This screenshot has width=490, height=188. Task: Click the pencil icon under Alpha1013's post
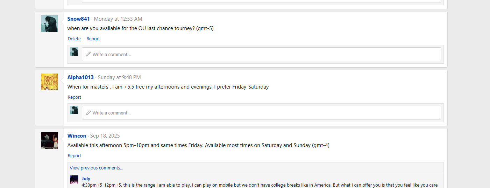[88, 113]
